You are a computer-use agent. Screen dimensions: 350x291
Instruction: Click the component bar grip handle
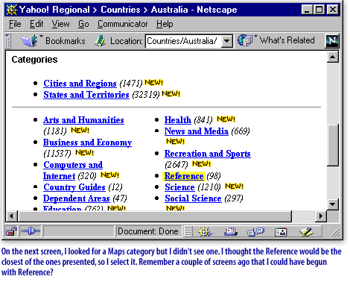(188, 232)
